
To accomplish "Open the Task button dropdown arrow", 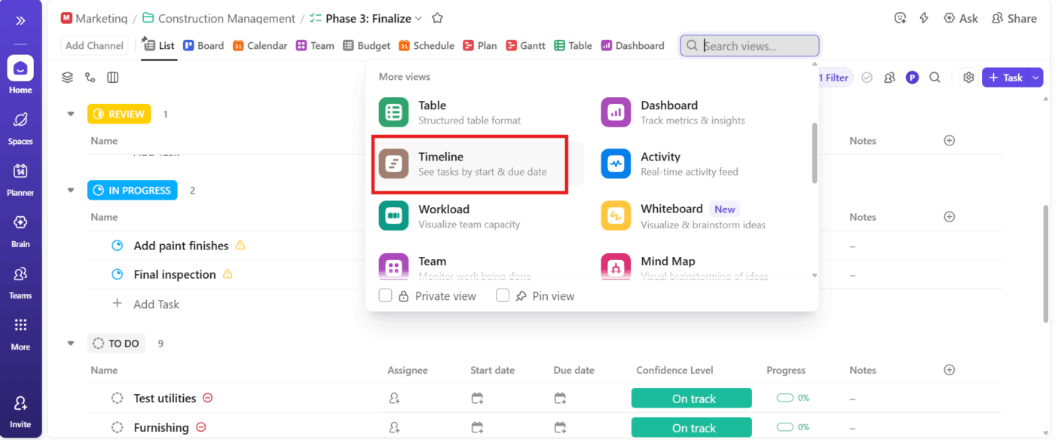I will pos(1036,77).
